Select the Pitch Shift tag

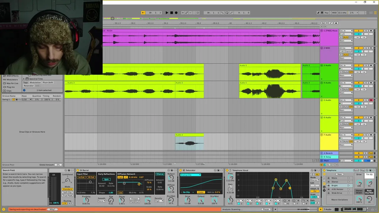tap(48, 83)
